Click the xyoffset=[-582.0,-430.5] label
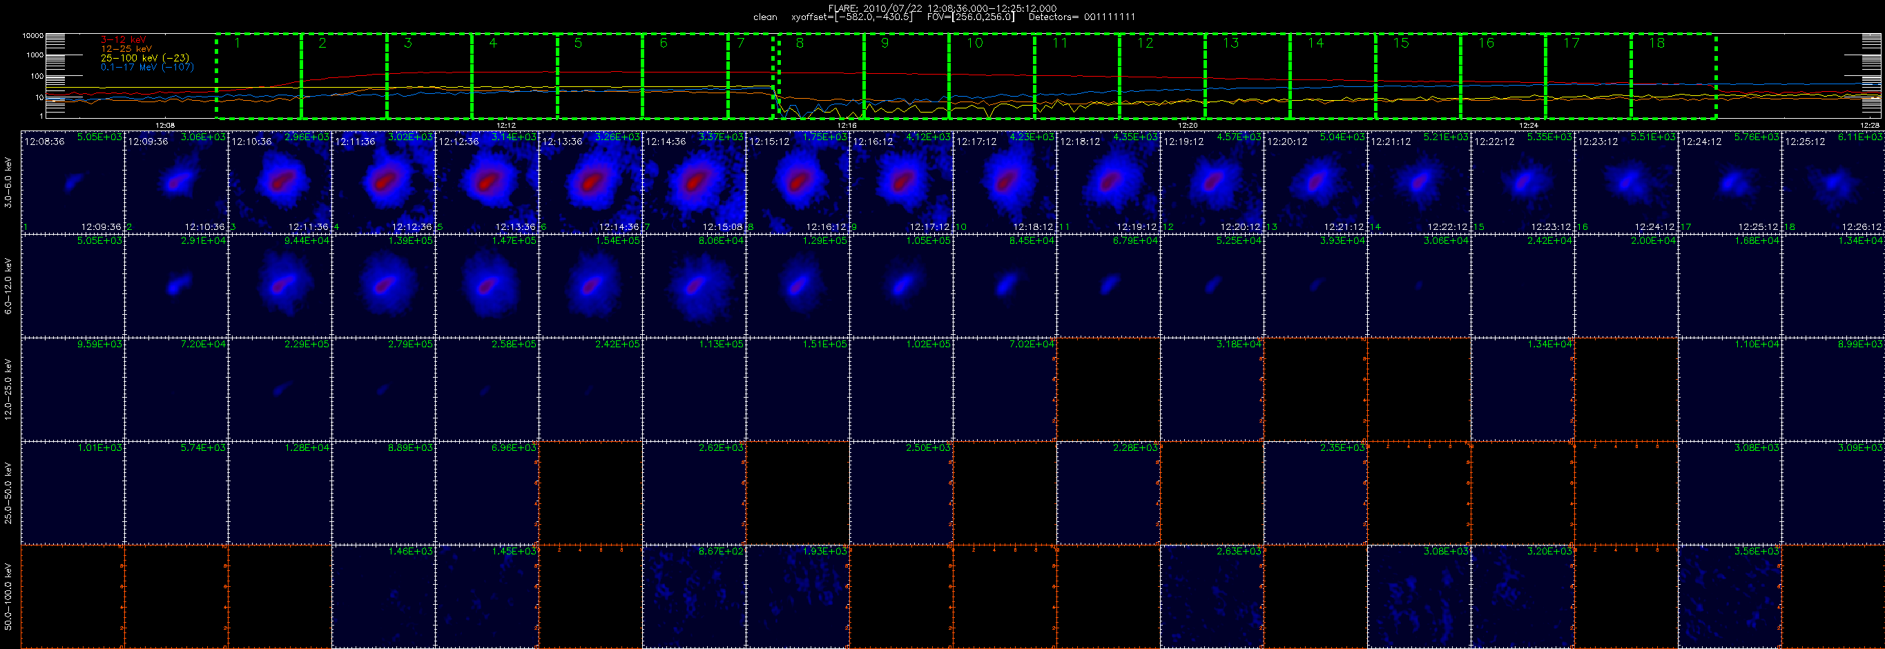Viewport: 1885px width, 649px height. tap(852, 17)
